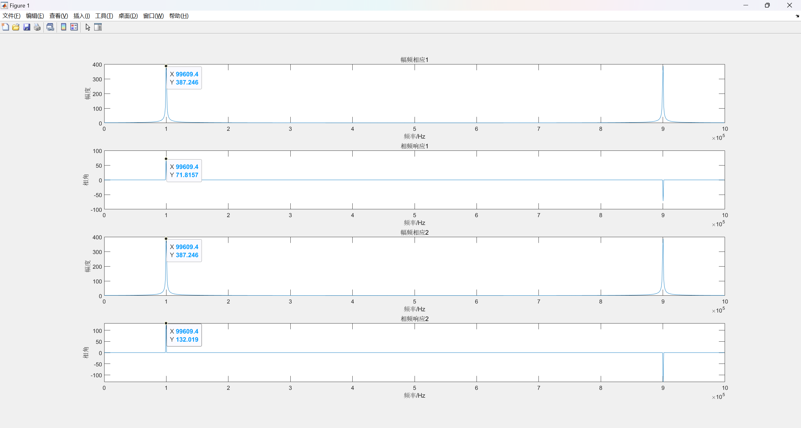Viewport: 801px width, 428px height.
Task: Click the 相角 y-axis label of 相频响应2
Action: coord(86,353)
